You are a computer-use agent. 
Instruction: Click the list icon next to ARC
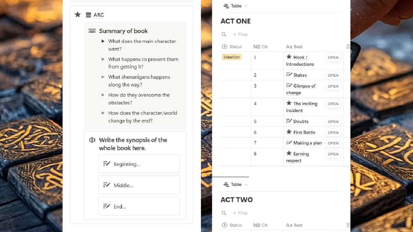point(88,15)
